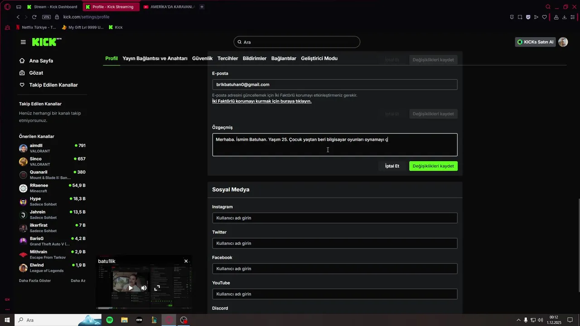Click inside the Özgeçmiş text area
The width and height of the screenshot is (580, 326).
[x=335, y=145]
